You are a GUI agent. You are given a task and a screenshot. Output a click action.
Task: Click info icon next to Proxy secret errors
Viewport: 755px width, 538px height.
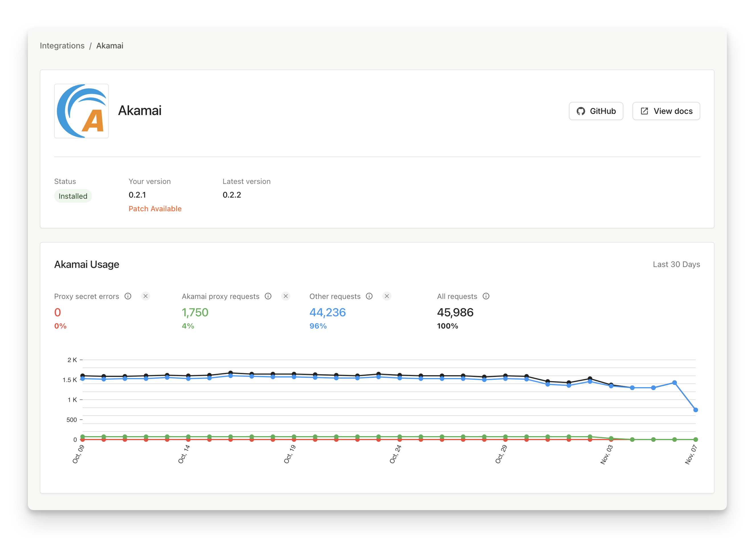tap(128, 296)
